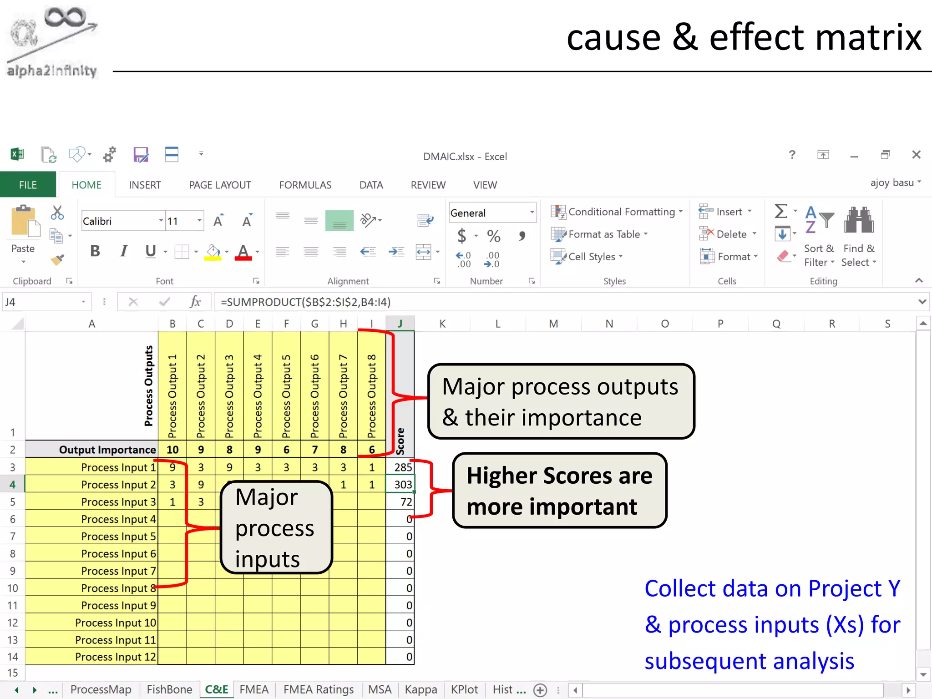
Task: Click the Cut scissors icon
Action: click(57, 213)
